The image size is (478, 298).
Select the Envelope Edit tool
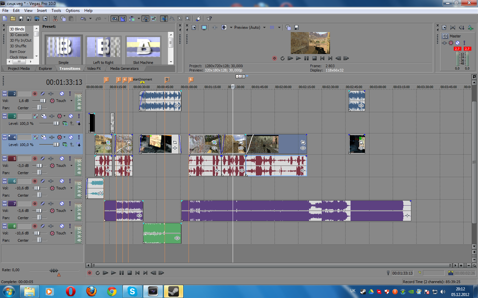172,19
